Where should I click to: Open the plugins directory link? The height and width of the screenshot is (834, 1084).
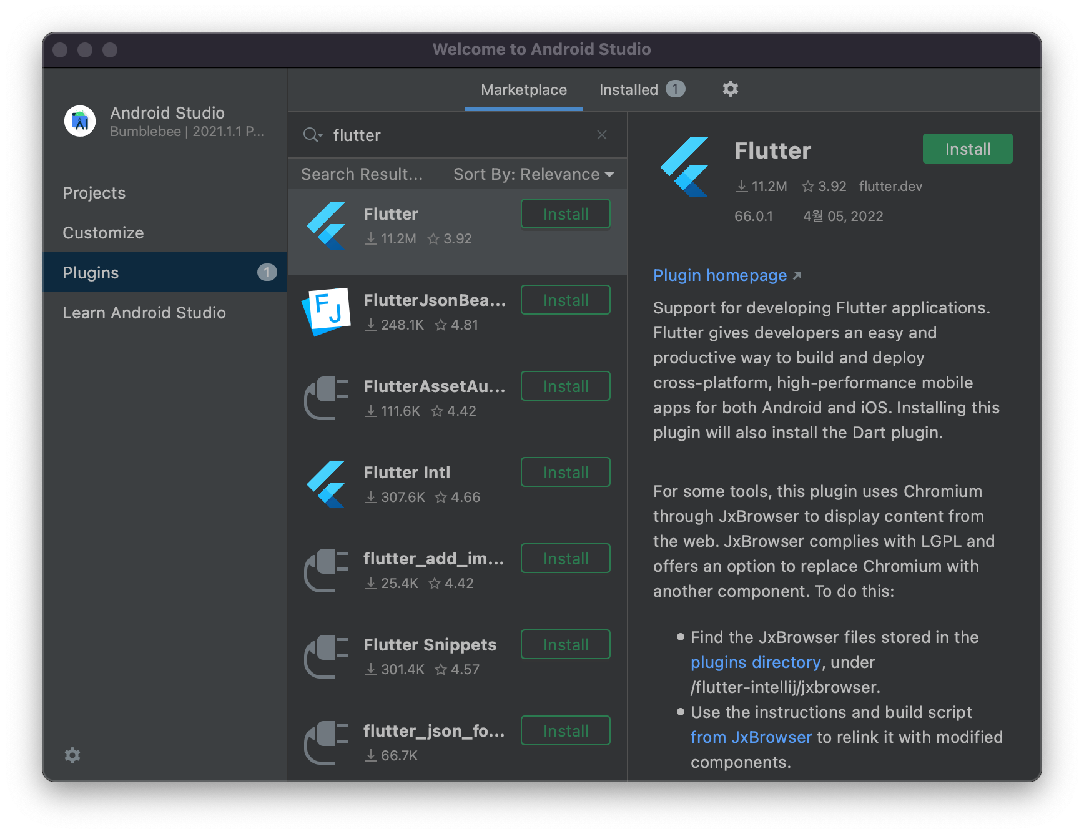756,662
